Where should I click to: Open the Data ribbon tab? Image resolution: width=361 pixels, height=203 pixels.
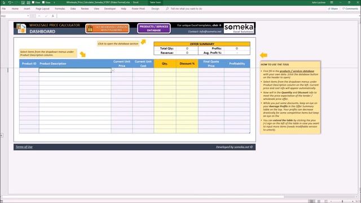click(73, 8)
